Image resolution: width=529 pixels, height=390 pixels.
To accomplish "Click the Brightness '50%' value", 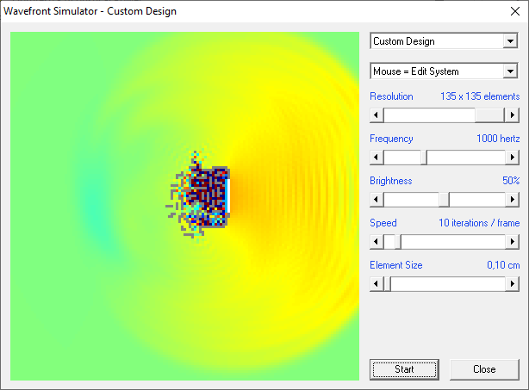I will click(x=511, y=181).
